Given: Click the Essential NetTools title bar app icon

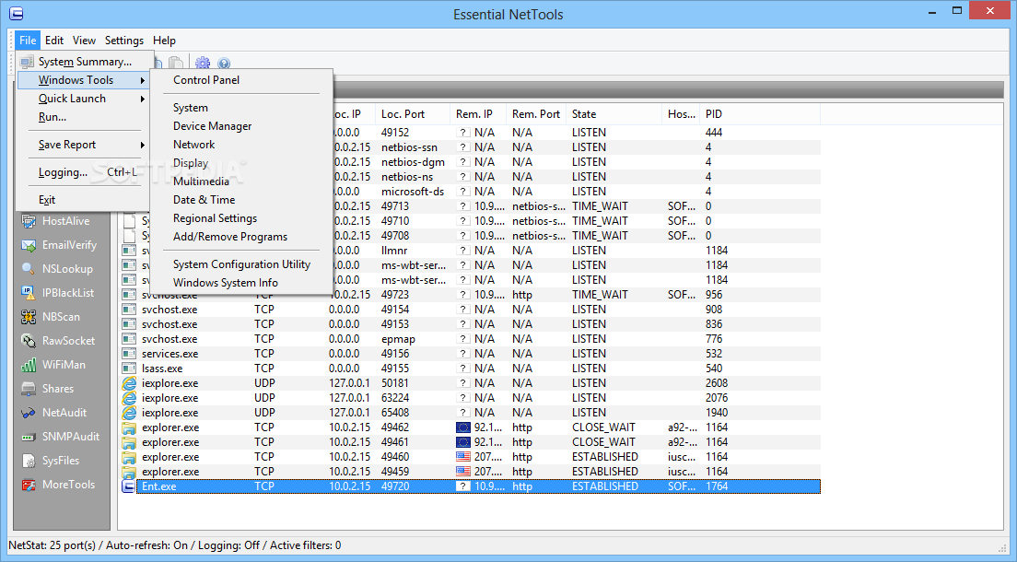Looking at the screenshot, I should [17, 14].
